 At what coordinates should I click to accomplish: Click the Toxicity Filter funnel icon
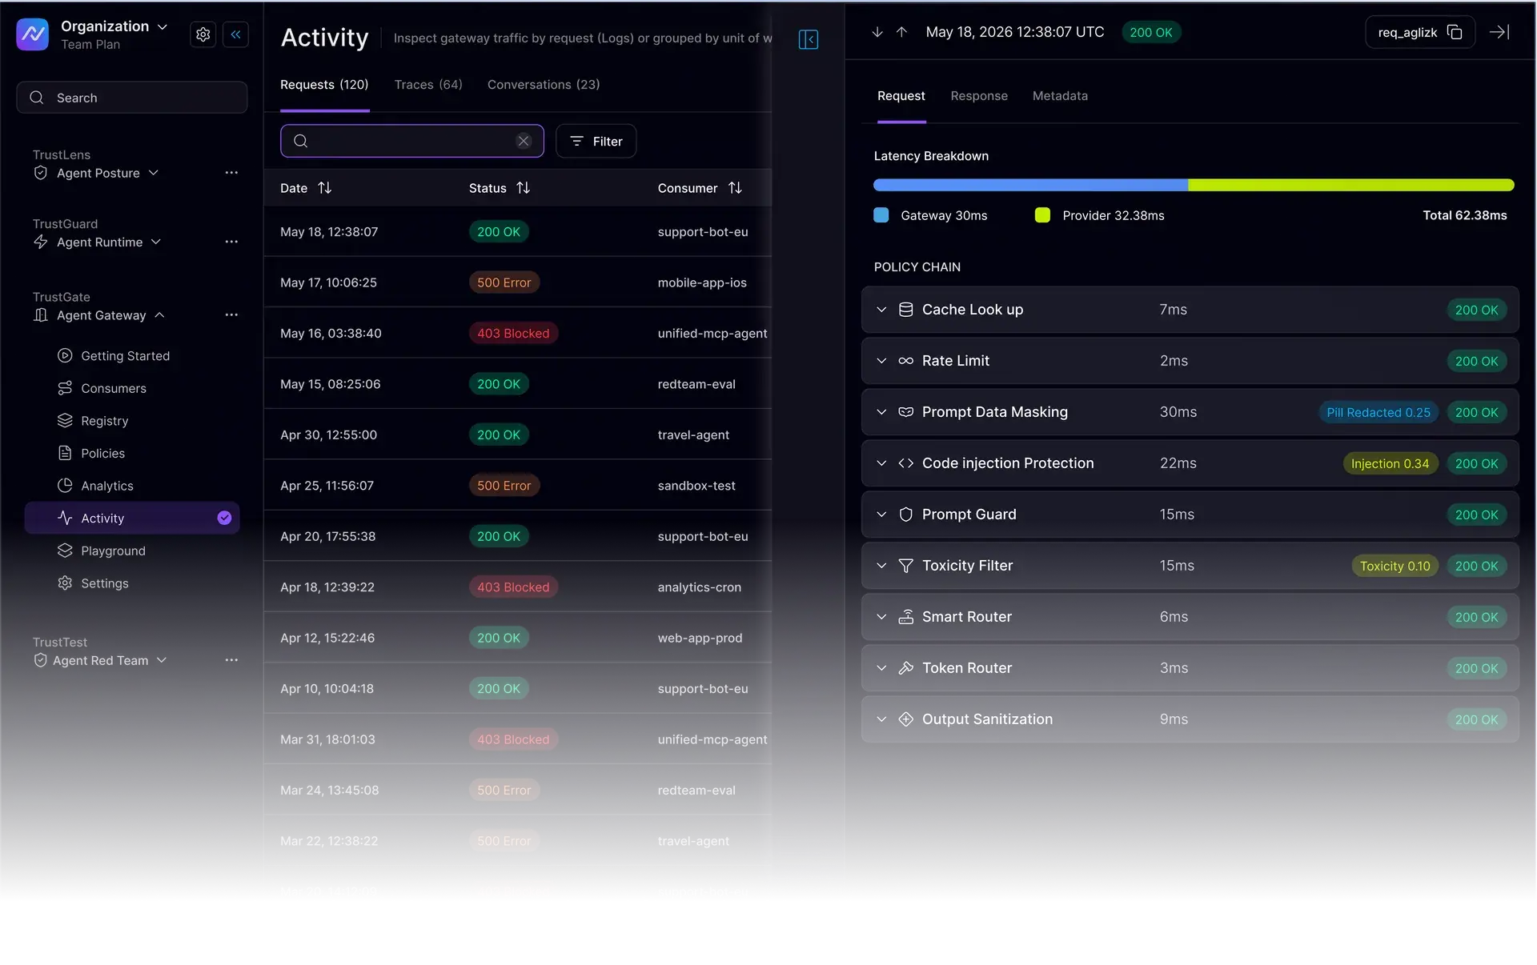click(x=905, y=566)
